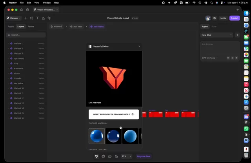Click the Publish button

pos(235,18)
